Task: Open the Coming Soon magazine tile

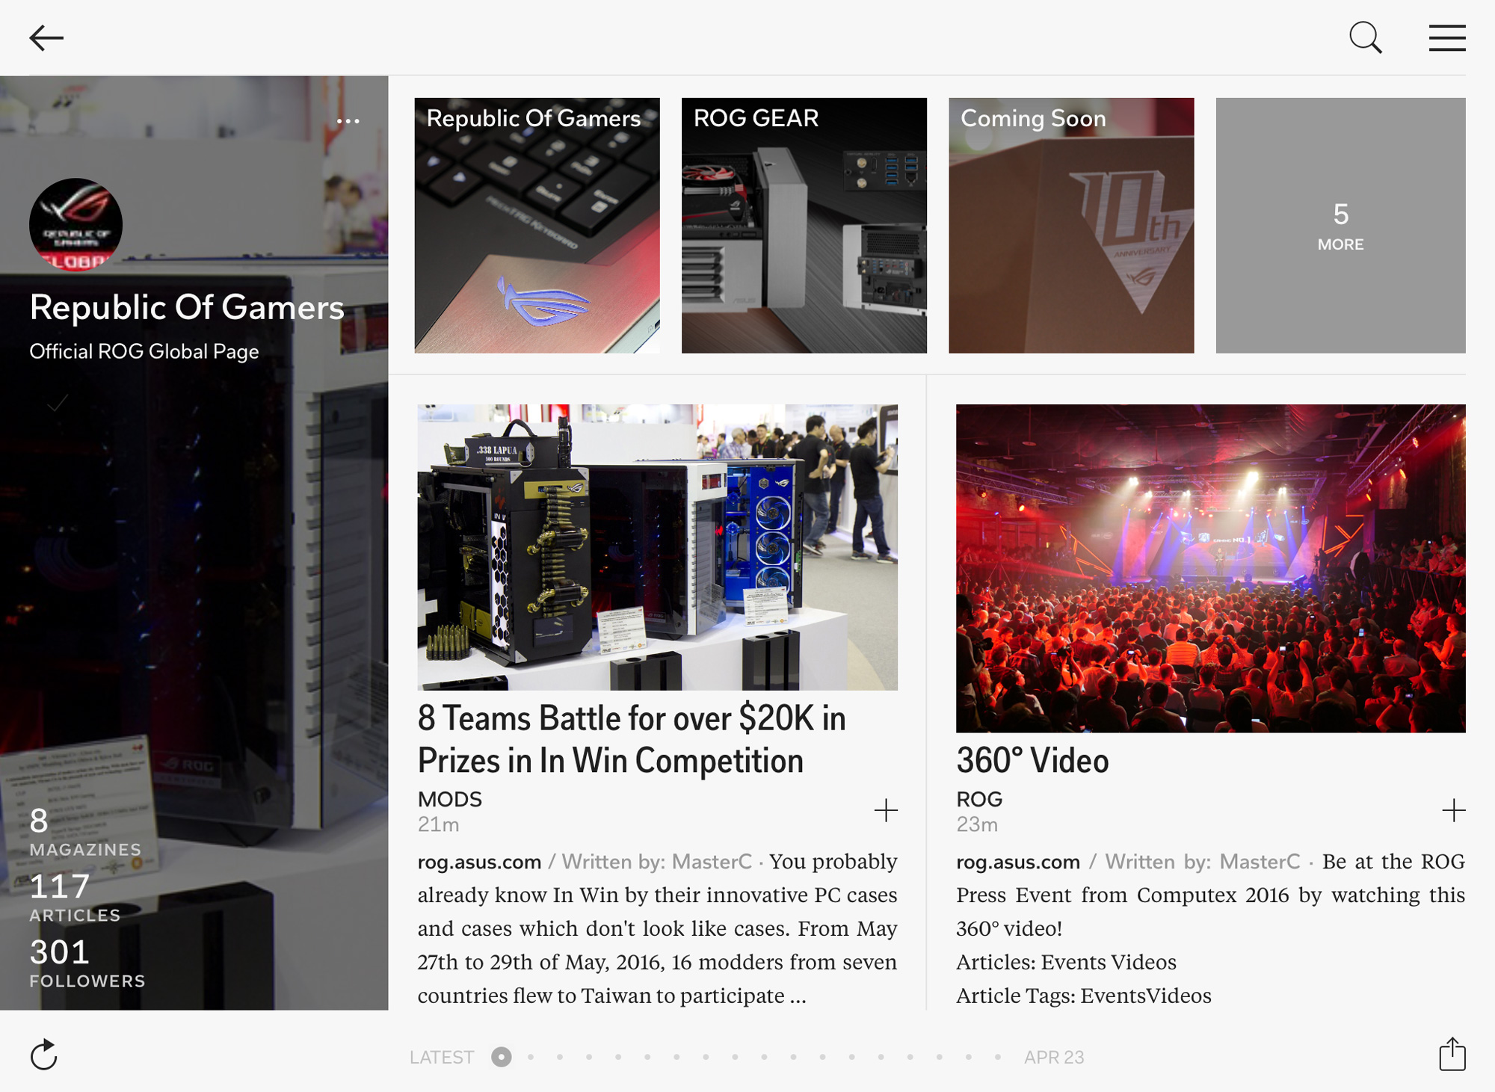Action: 1071,225
